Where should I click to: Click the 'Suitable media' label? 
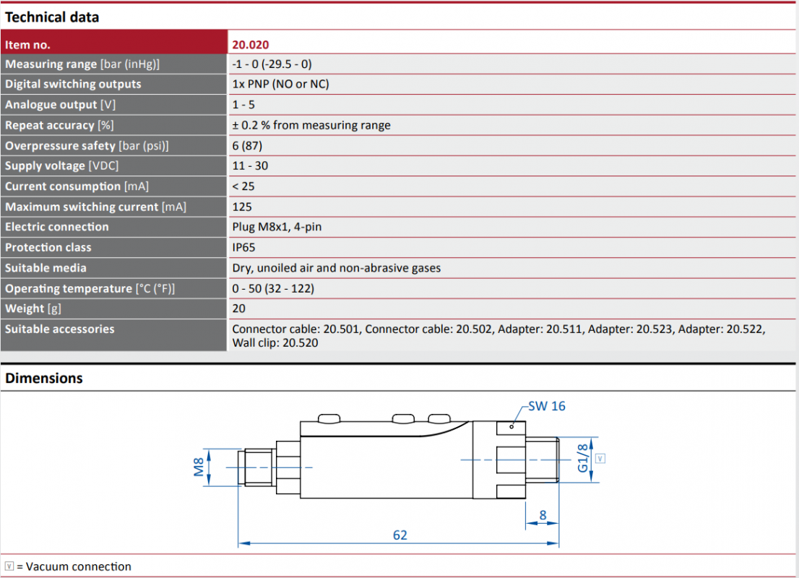click(x=46, y=268)
